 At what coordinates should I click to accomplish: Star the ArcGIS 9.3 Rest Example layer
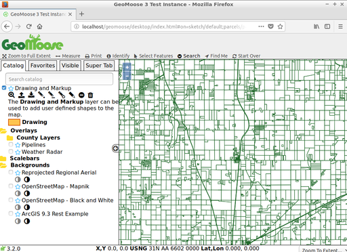click(x=18, y=214)
